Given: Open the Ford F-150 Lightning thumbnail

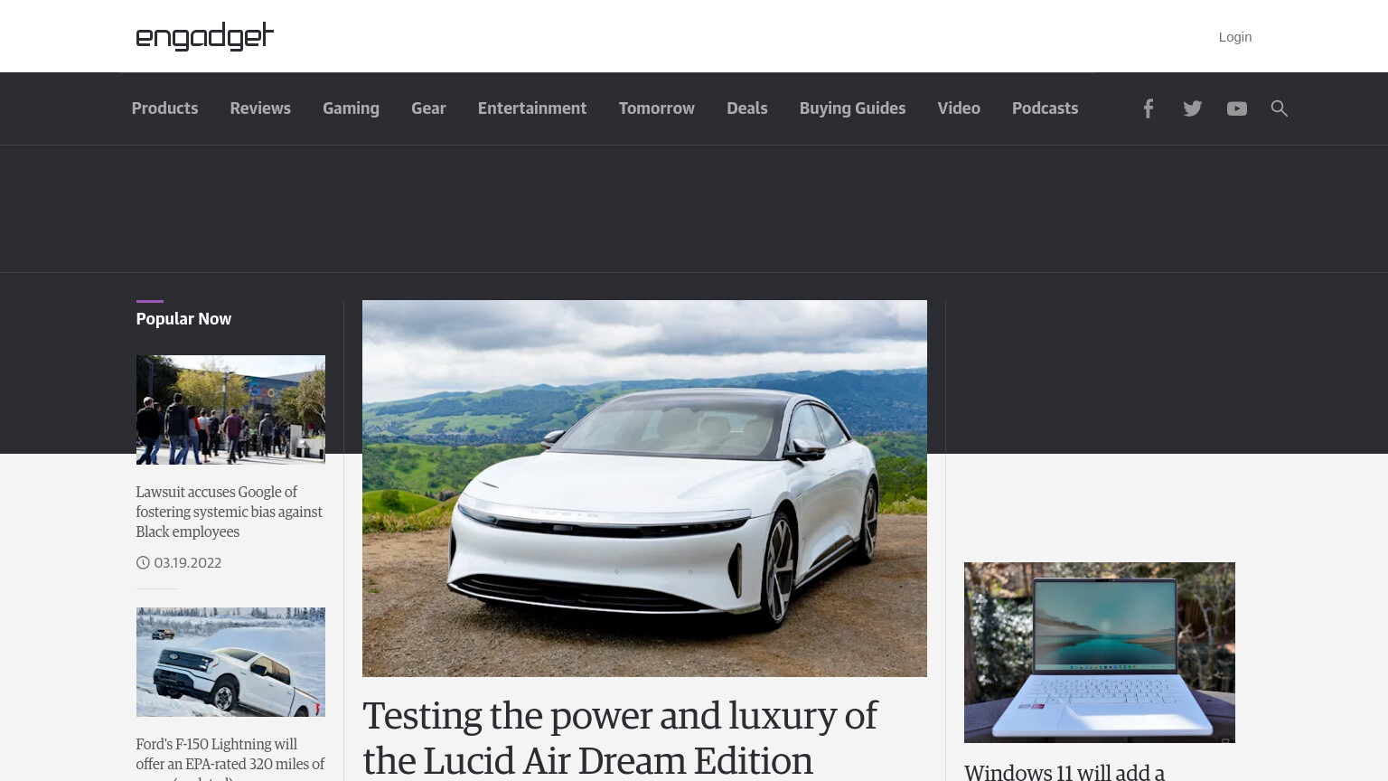Looking at the screenshot, I should click(x=230, y=662).
